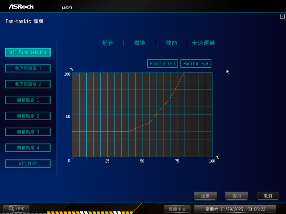Screen dimensions: 286x214
Task: Switch to 標準 standard fan mode
Action: pos(140,43)
